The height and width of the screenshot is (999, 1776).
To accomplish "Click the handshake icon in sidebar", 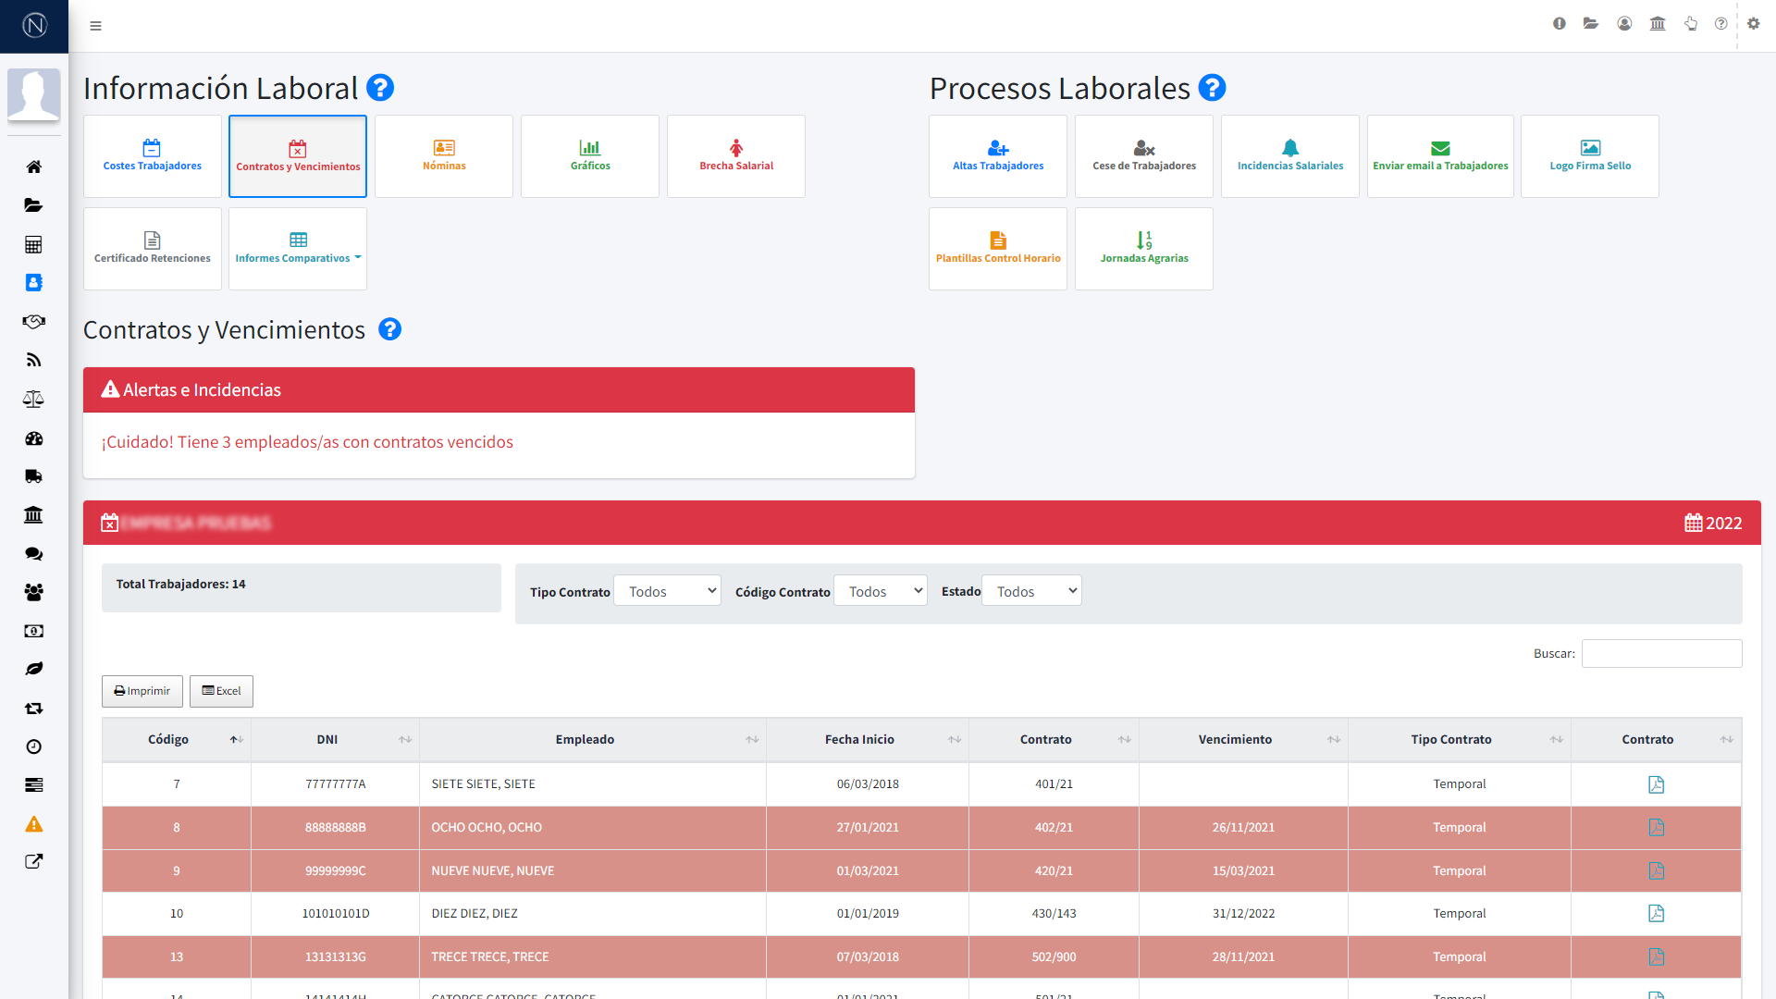I will 33,322.
